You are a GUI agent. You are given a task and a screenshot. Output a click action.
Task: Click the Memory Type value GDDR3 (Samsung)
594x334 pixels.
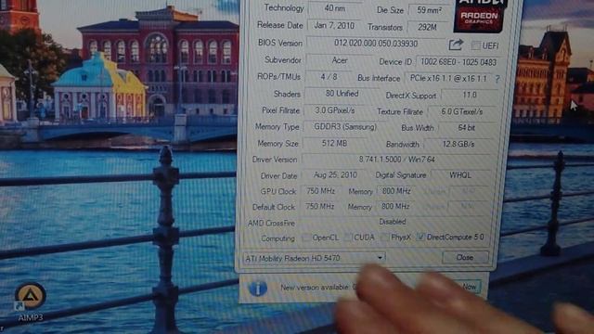(345, 127)
